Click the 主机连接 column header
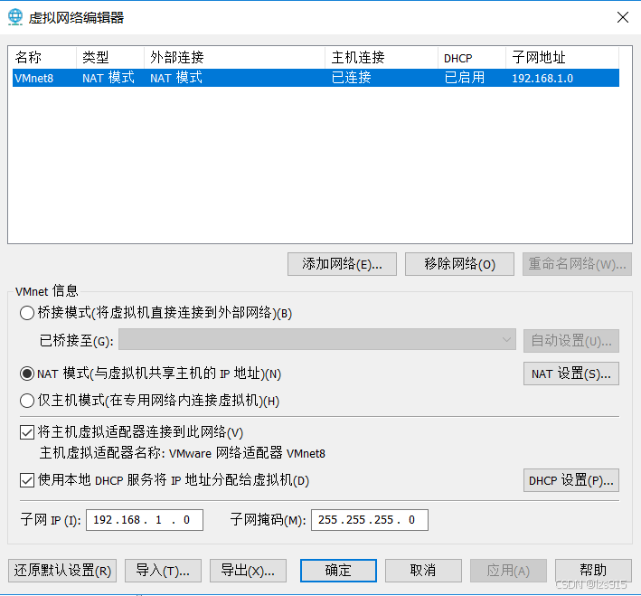Screen dimensions: 641x596 [382, 57]
